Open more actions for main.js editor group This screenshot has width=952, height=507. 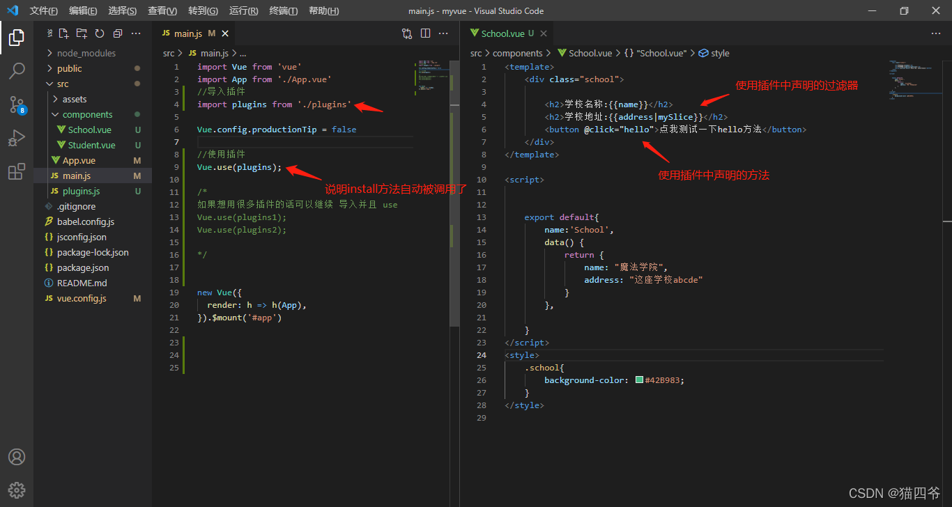pos(443,33)
